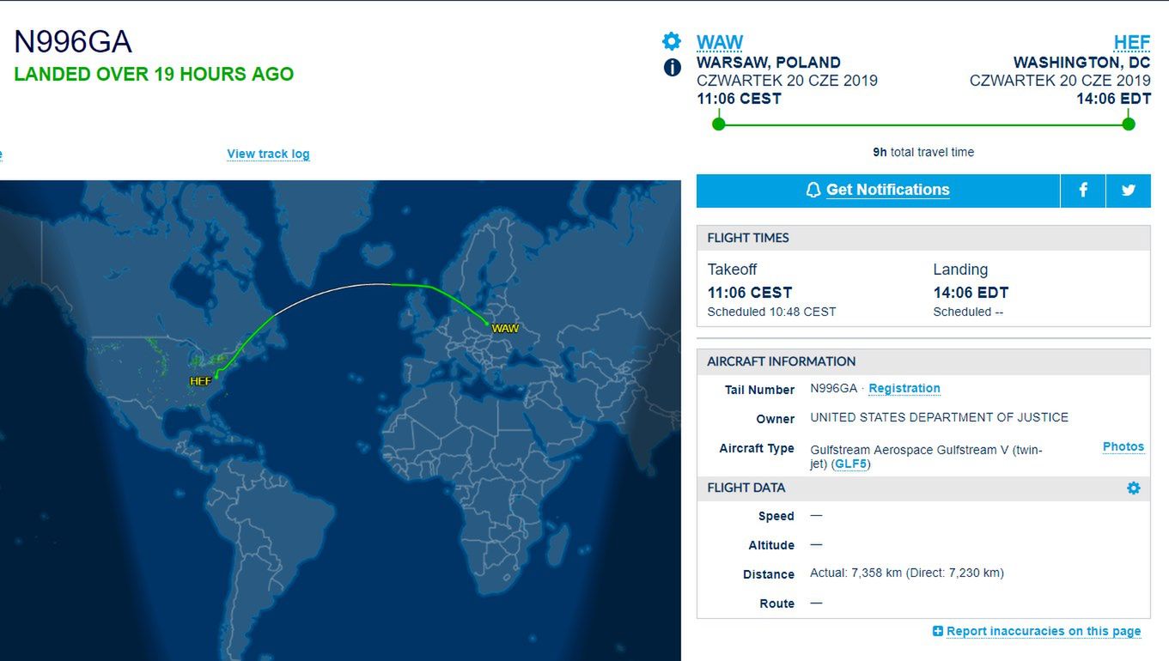1169x661 pixels.
Task: Click arrival dot on flight progress line
Action: tap(1129, 124)
